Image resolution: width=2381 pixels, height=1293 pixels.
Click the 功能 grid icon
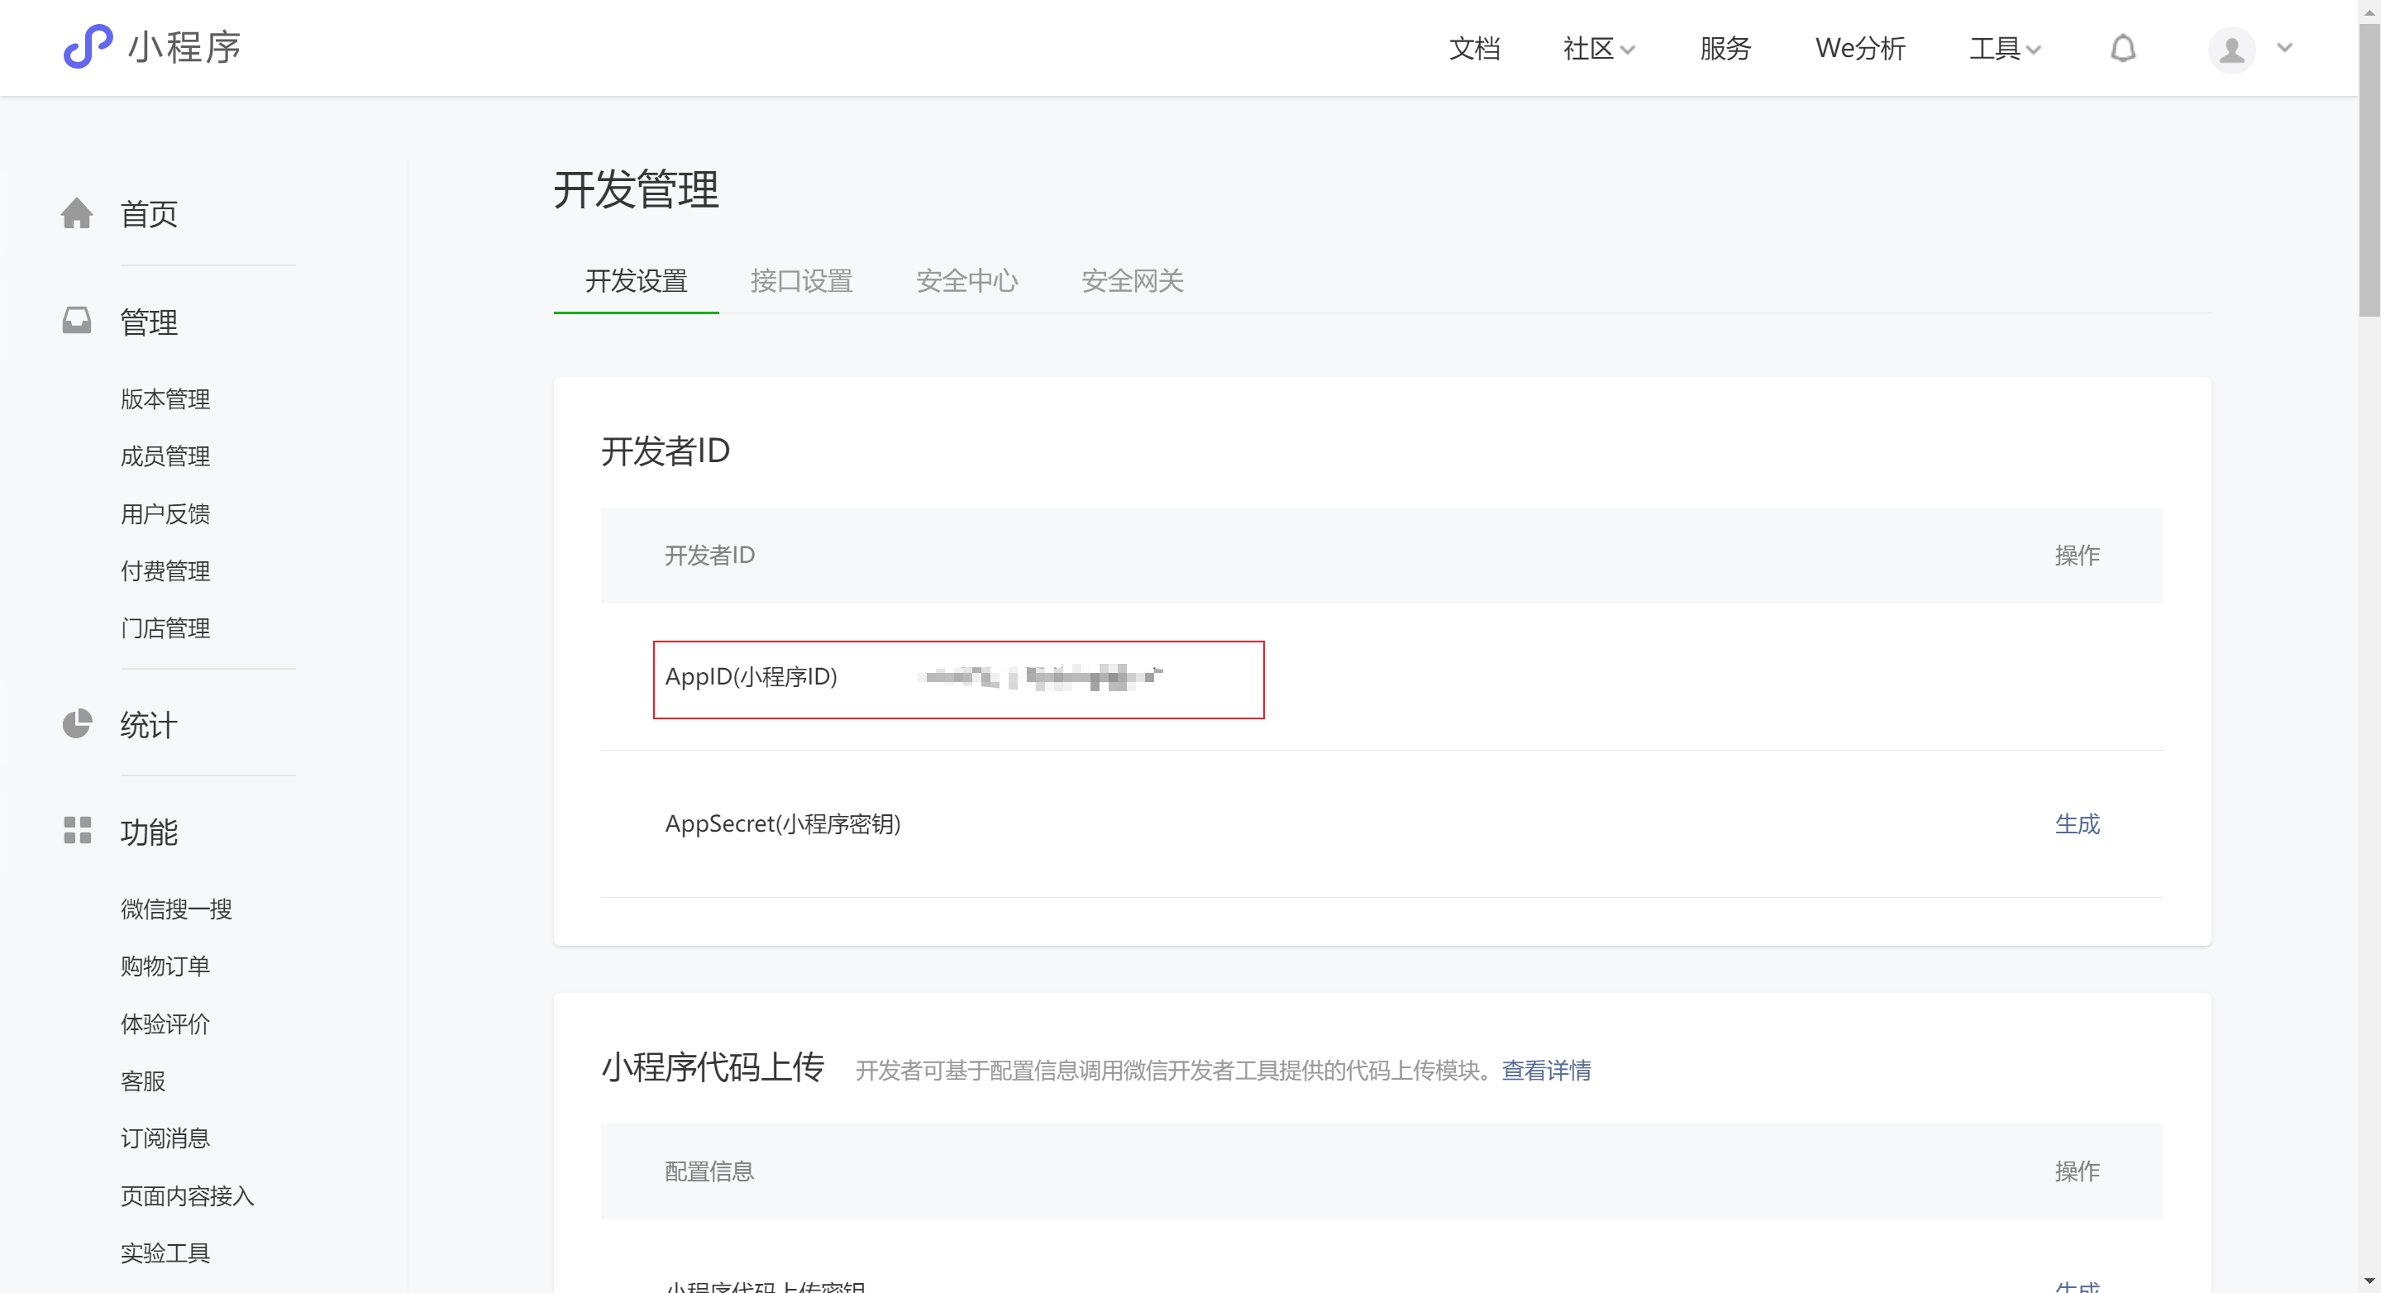point(77,830)
